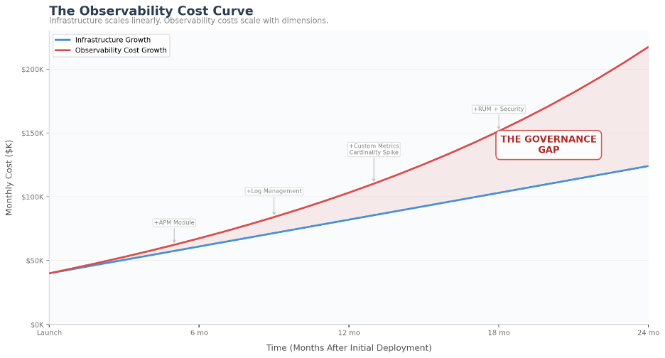Select the Observability Cost Growth legend label

coord(121,50)
